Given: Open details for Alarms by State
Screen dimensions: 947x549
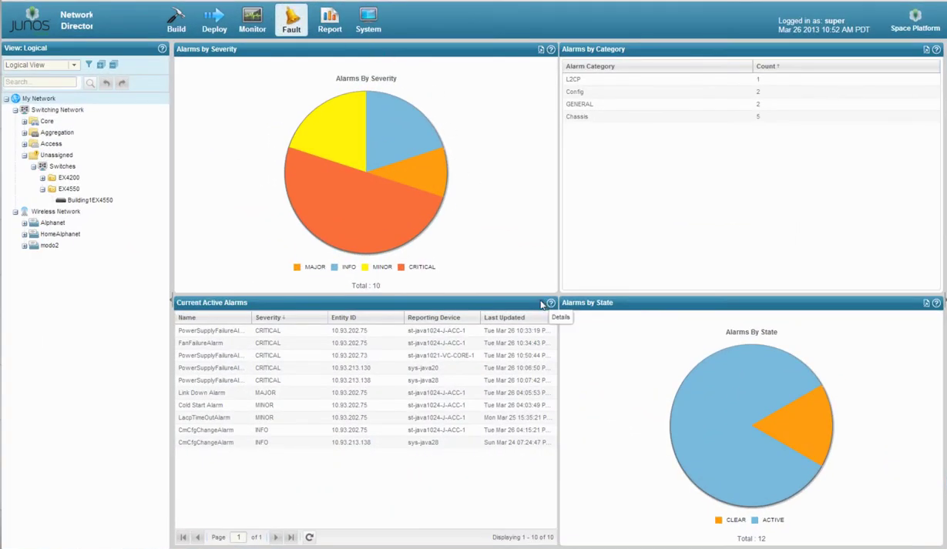Looking at the screenshot, I should coord(926,303).
